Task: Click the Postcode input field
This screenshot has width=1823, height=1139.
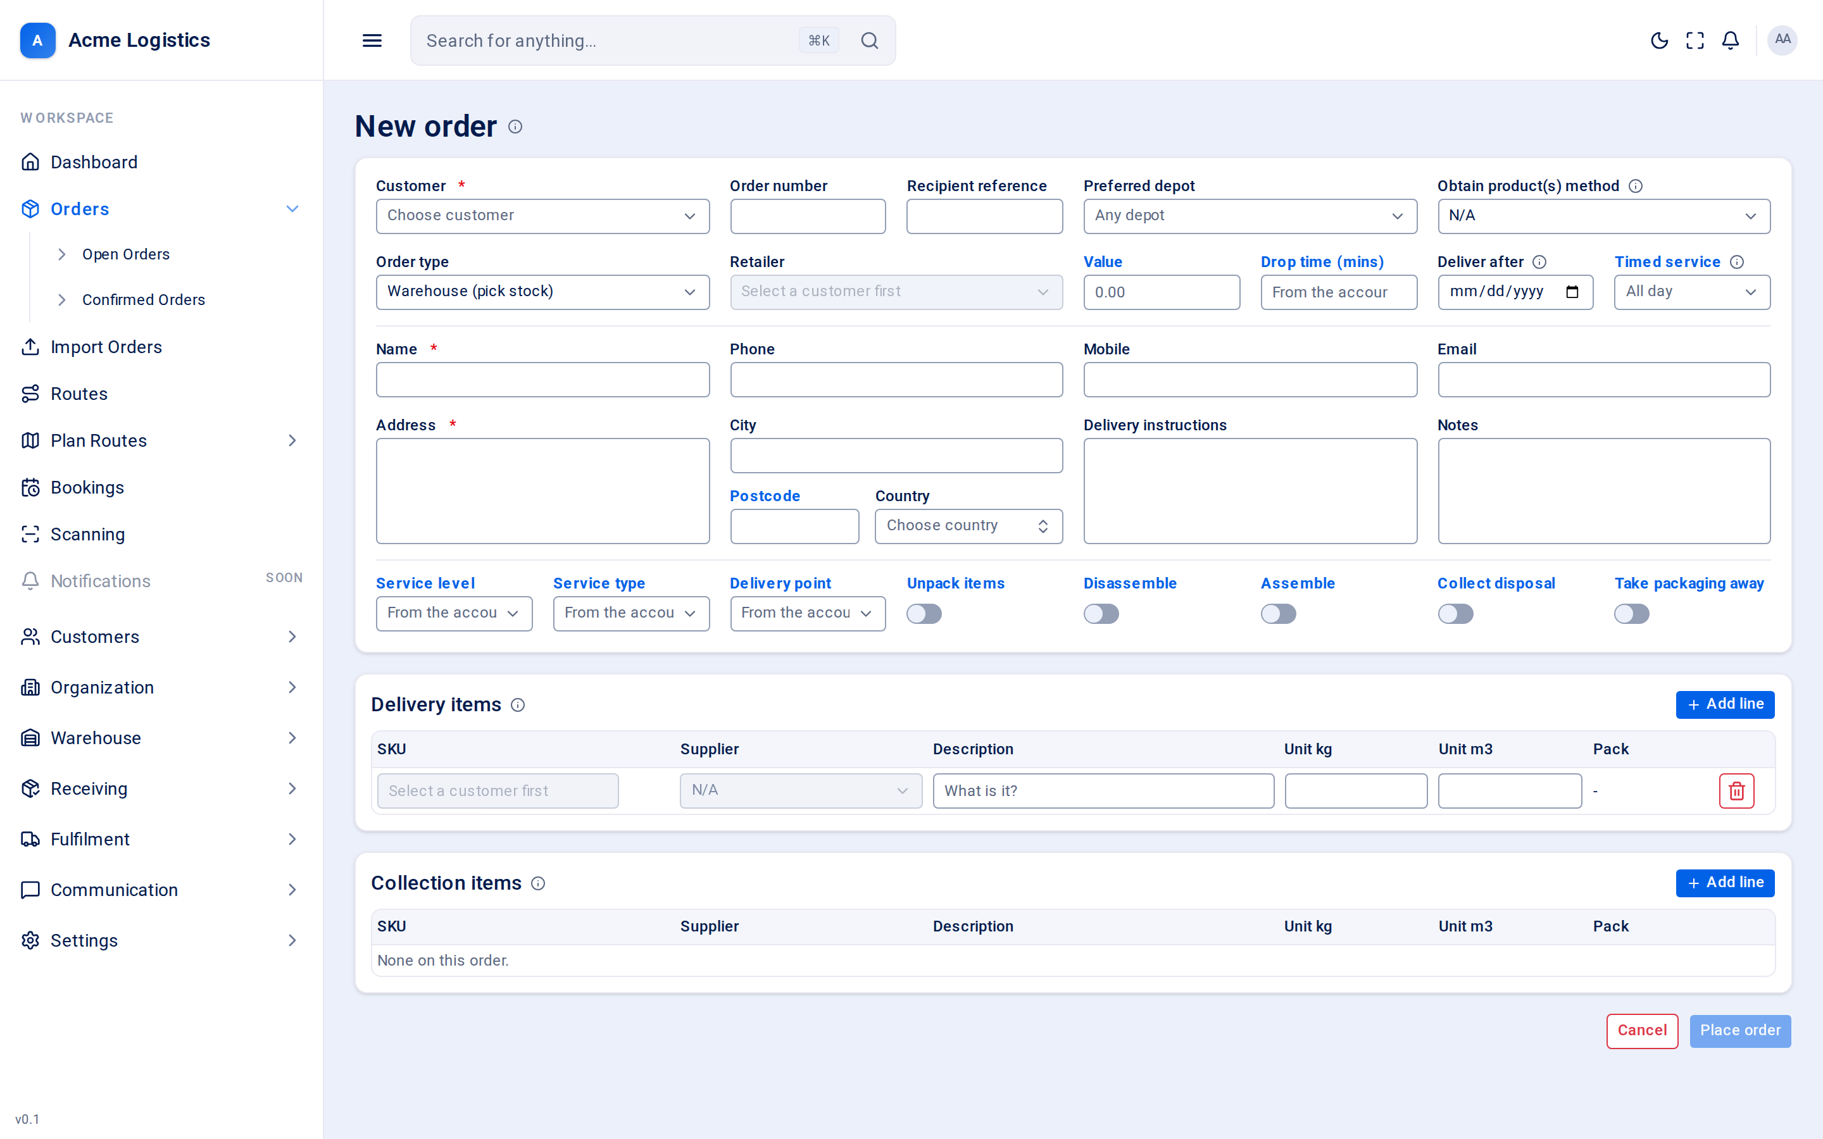Action: 794,526
